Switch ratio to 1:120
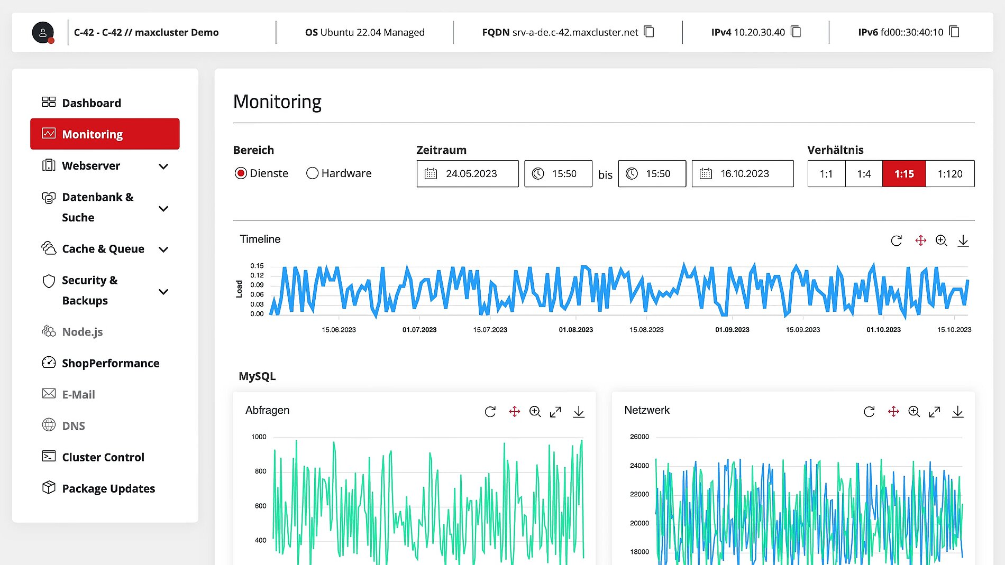1005x565 pixels. click(949, 174)
